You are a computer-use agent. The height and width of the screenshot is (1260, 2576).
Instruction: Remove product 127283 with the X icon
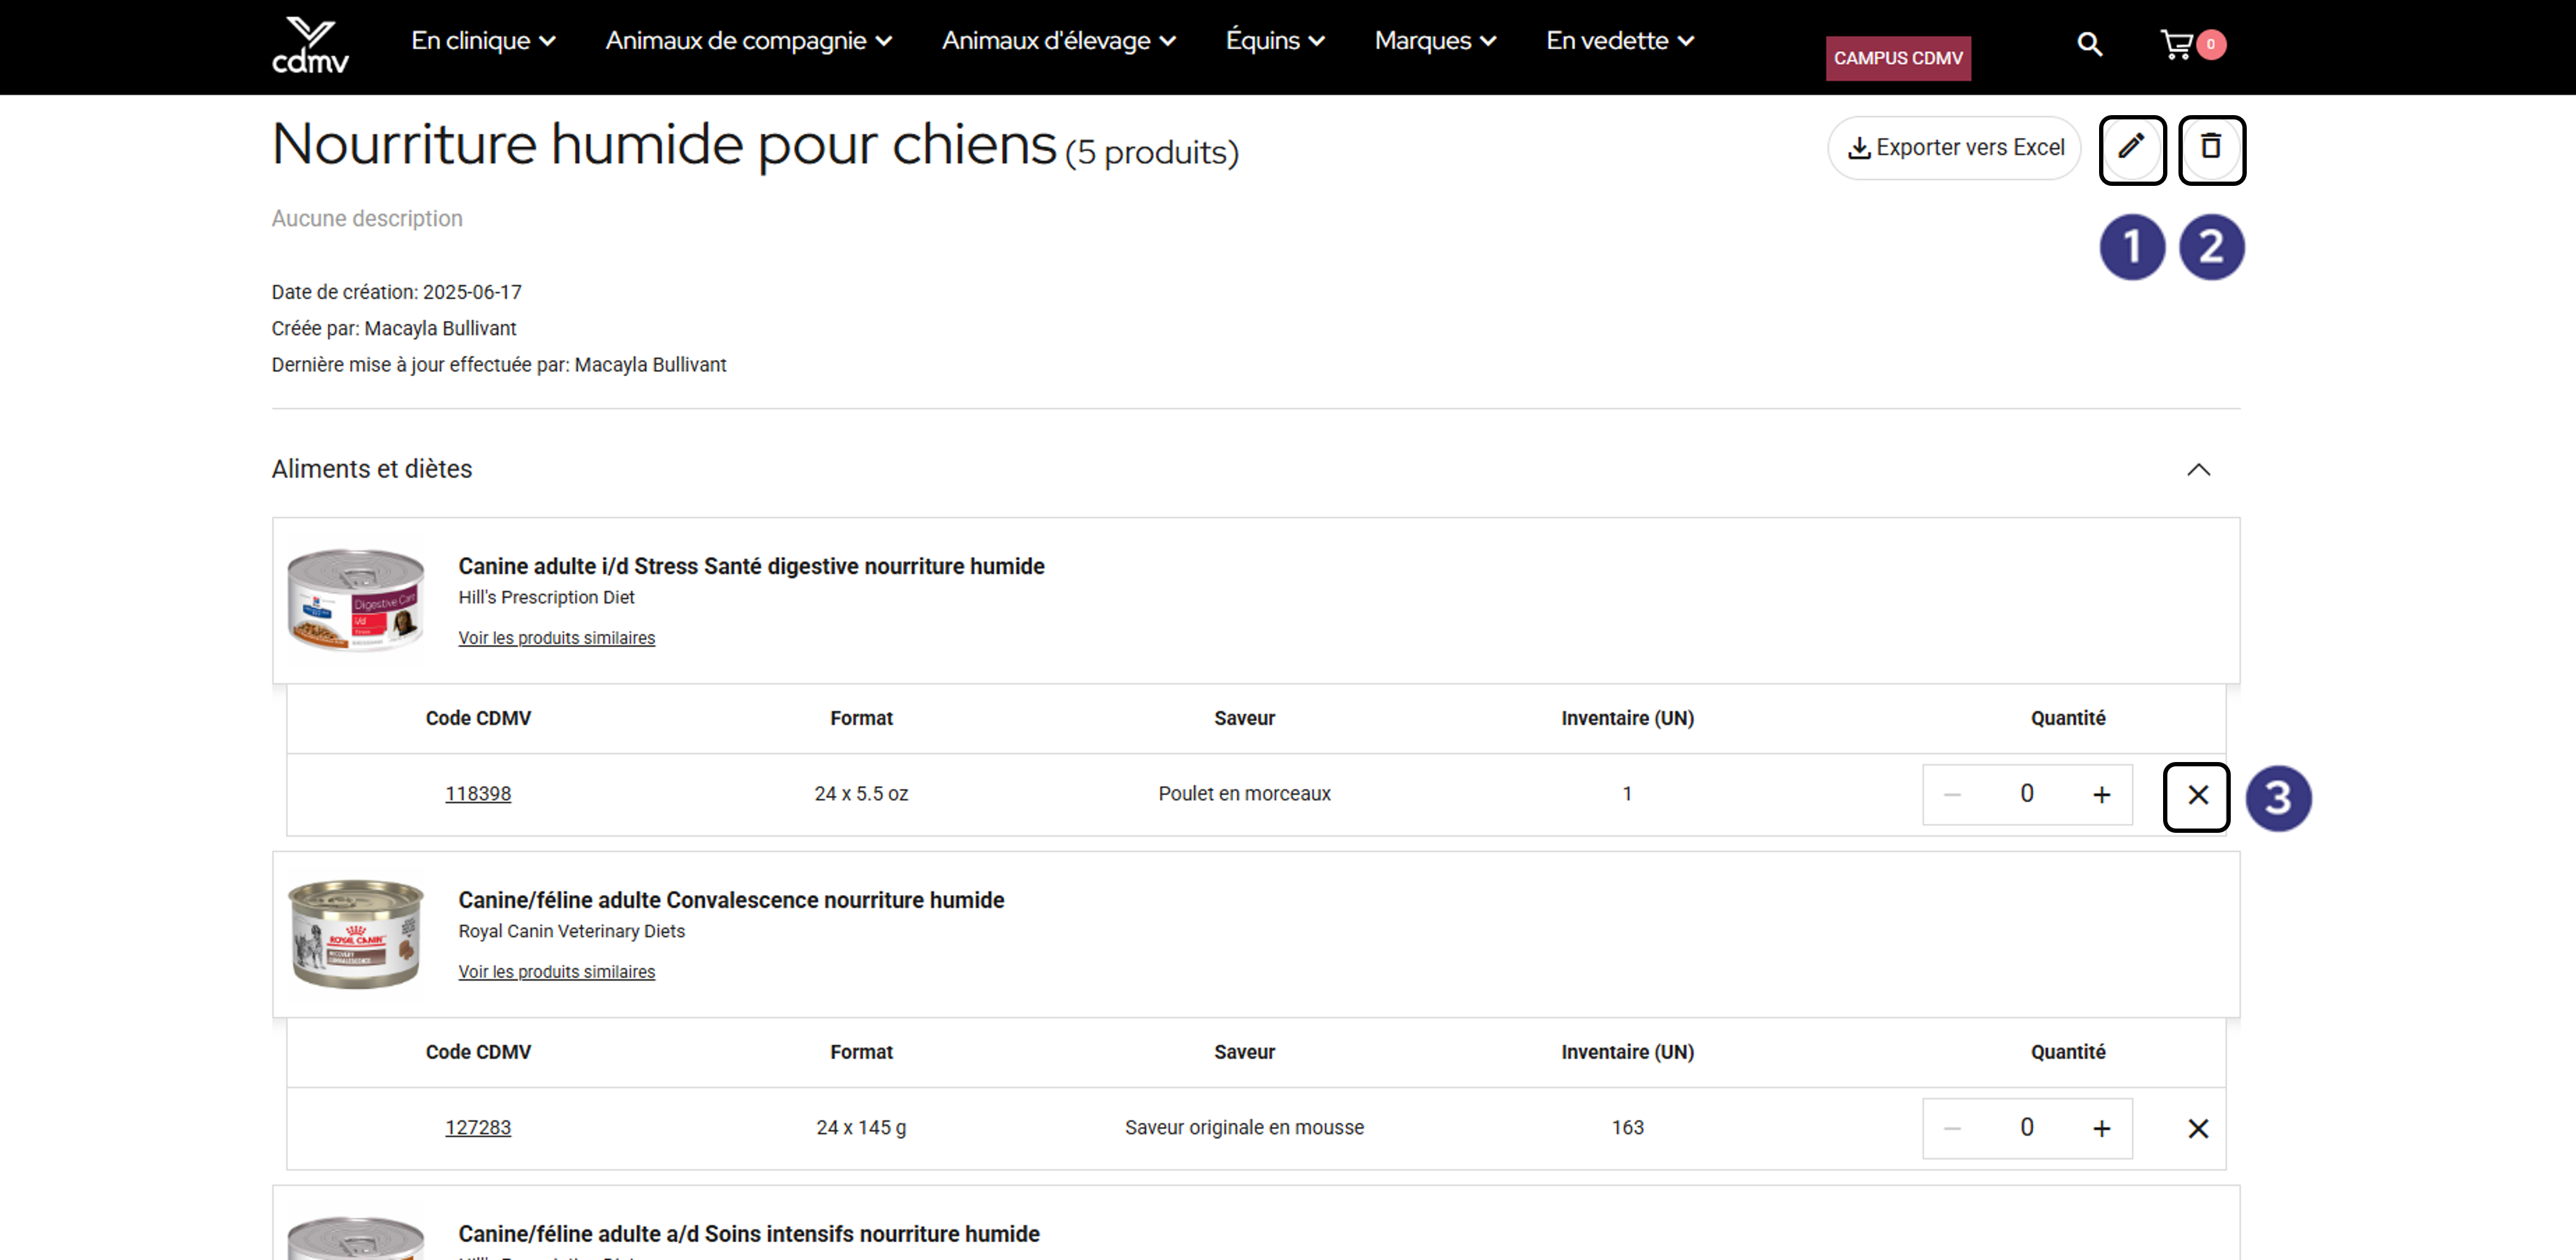pos(2197,1129)
